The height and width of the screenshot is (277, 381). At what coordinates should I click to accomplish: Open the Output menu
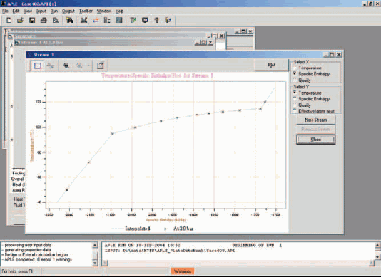click(68, 11)
